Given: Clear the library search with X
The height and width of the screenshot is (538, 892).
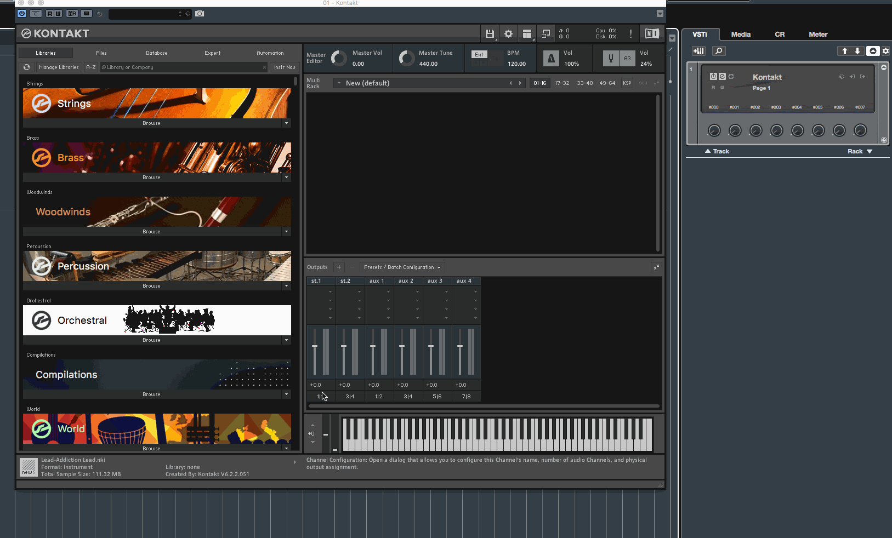Looking at the screenshot, I should [x=264, y=67].
